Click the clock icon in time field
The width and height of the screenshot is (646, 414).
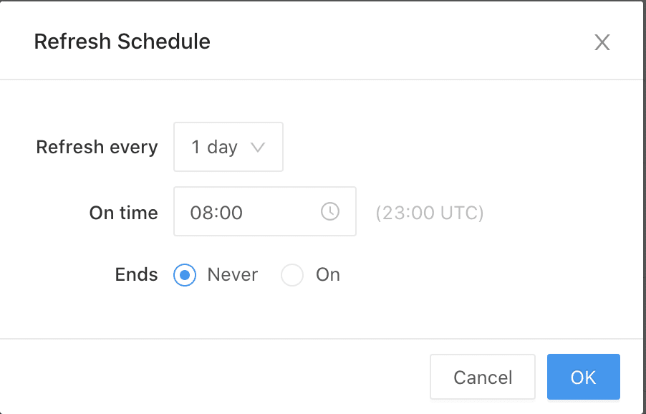[329, 211]
